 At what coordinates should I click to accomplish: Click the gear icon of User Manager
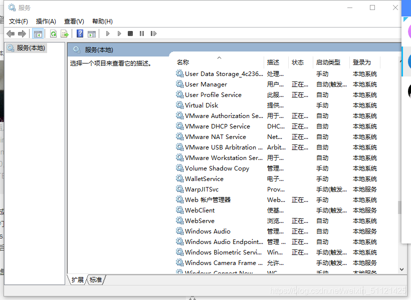pyautogui.click(x=180, y=84)
